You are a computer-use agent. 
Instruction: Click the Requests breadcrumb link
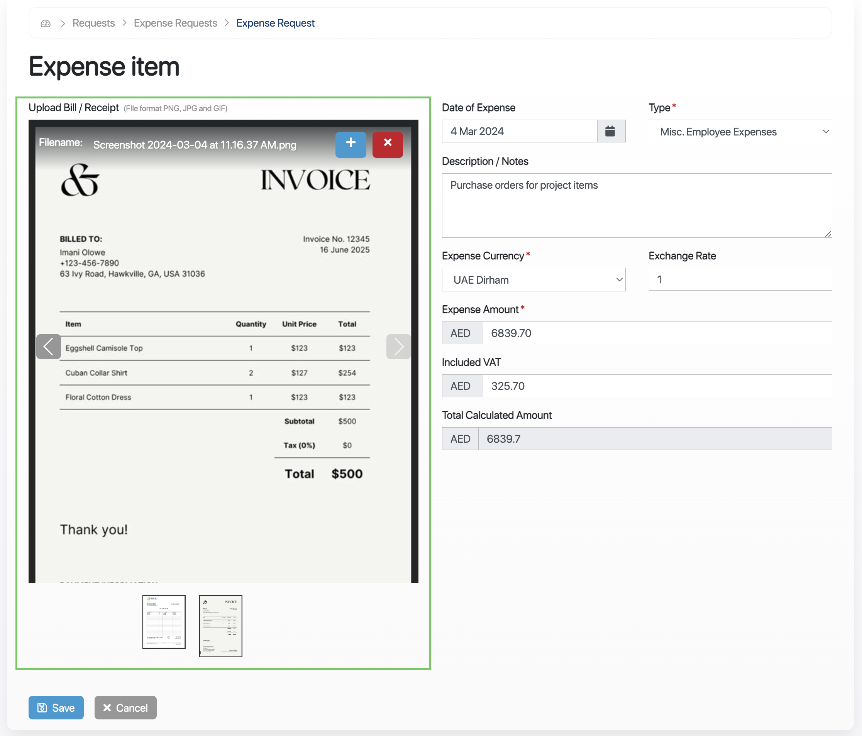[x=93, y=23]
